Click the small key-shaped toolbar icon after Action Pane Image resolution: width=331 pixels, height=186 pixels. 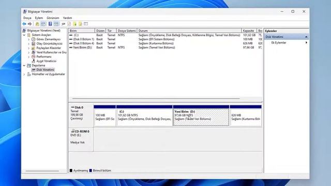pos(63,24)
